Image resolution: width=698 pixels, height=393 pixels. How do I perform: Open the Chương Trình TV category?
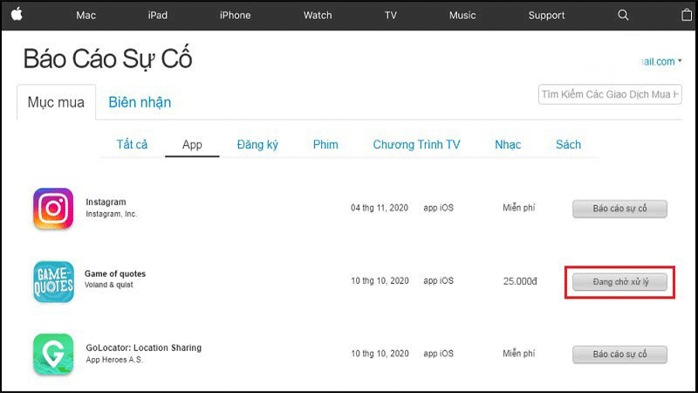click(x=417, y=144)
